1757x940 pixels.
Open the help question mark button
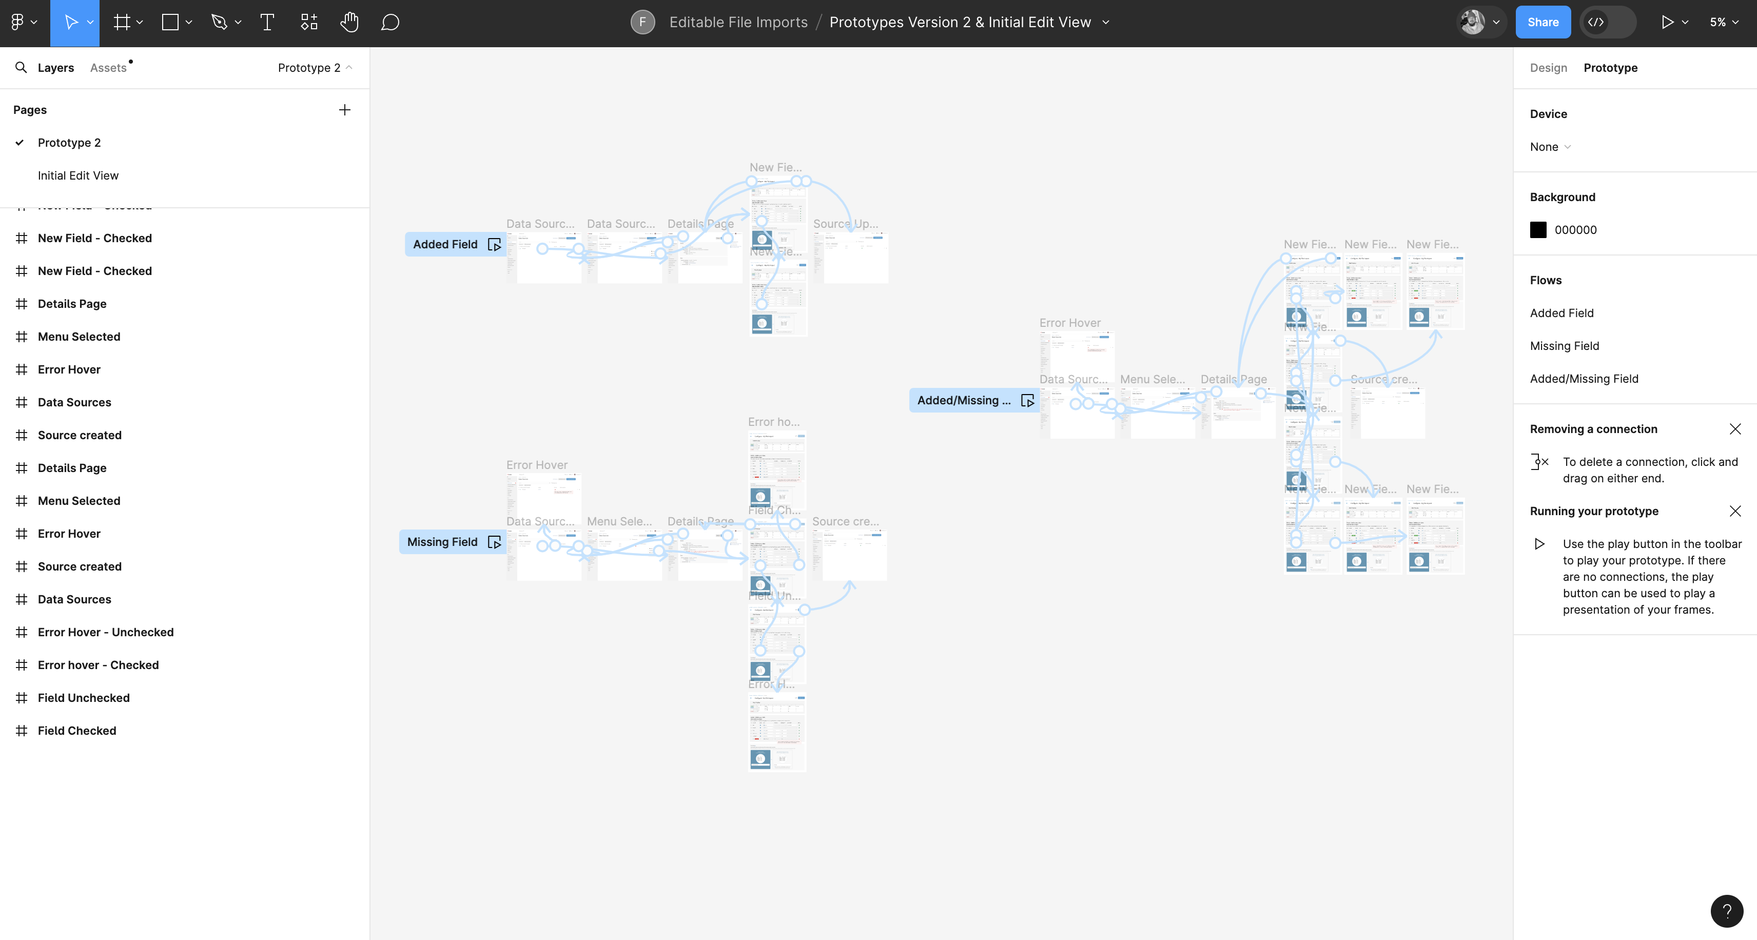(x=1726, y=911)
